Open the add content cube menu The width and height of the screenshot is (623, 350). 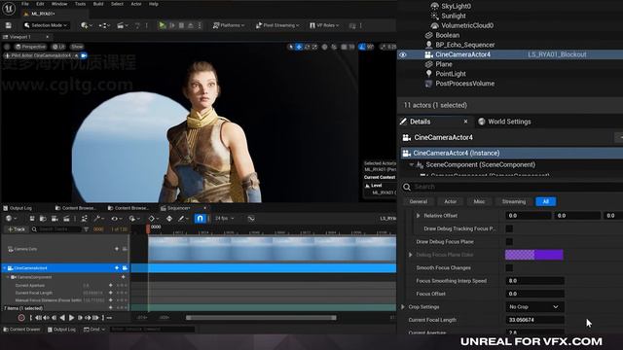86,25
